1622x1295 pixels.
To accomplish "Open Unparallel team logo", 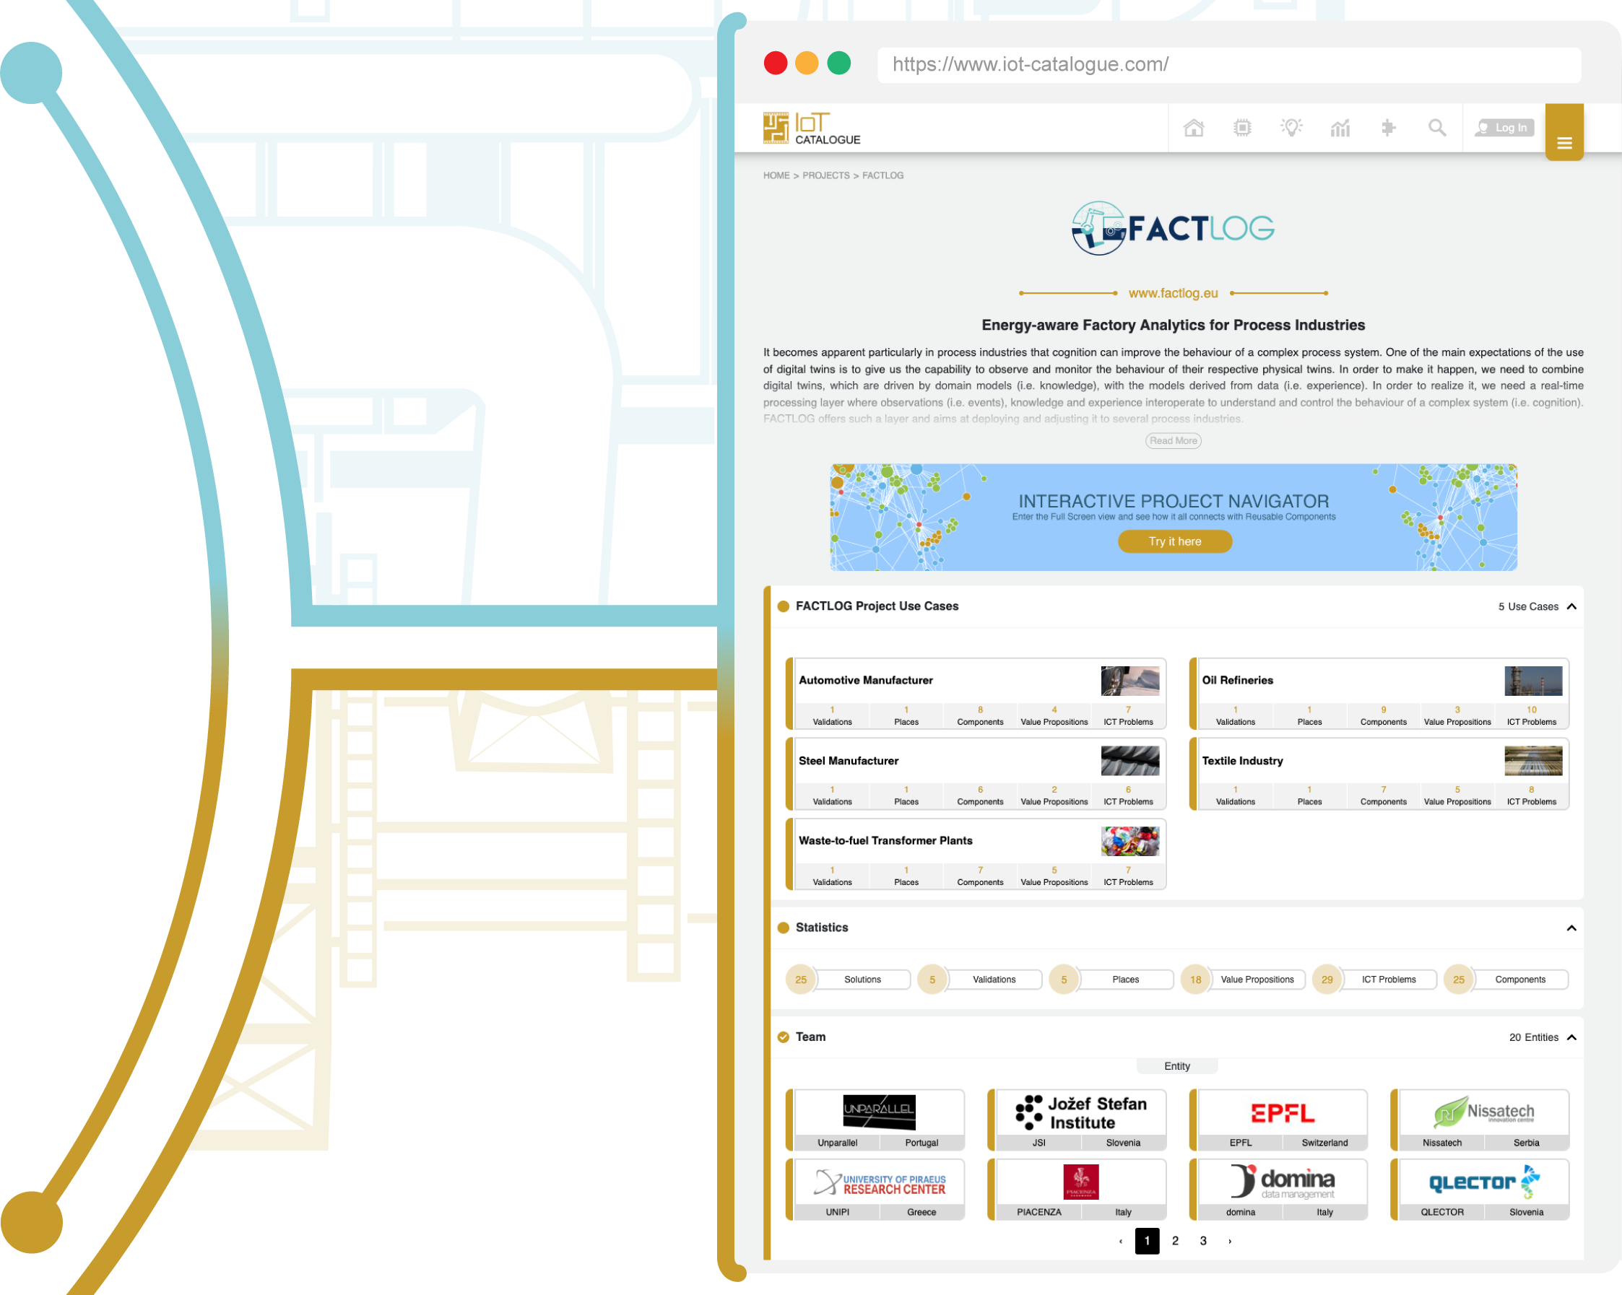I will (x=879, y=1112).
